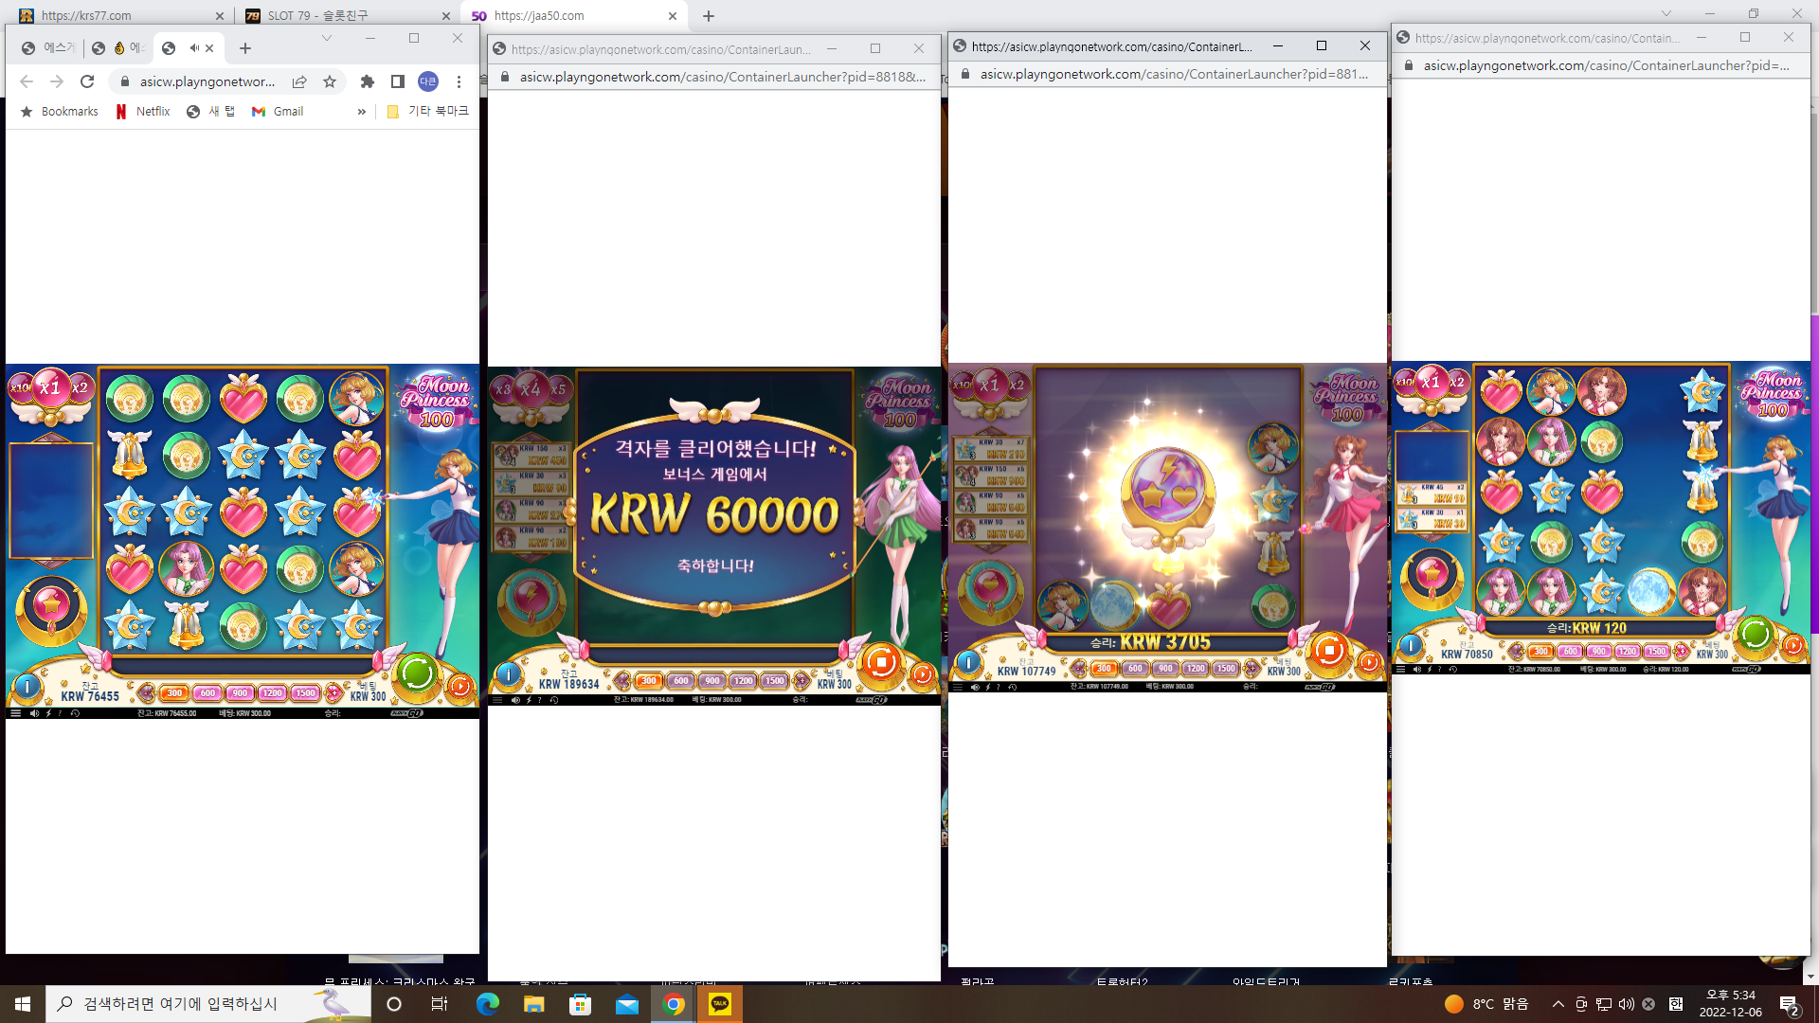Stop the spin in second game window
Image resolution: width=1819 pixels, height=1023 pixels.
[881, 661]
